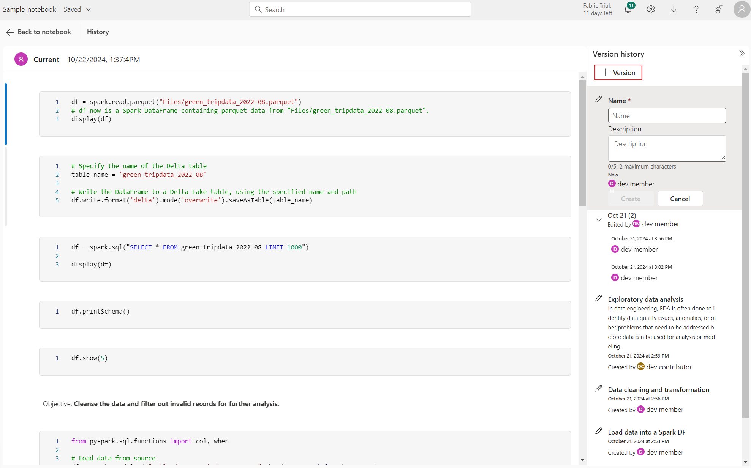Click the collapse sidebar arrow icon
Image resolution: width=751 pixels, height=468 pixels.
tap(742, 54)
